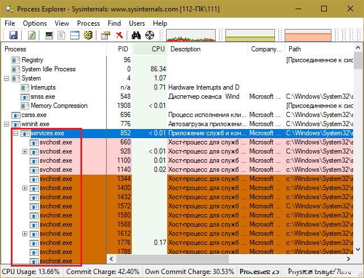364x278 pixels.
Task: Toggle the Show Lower Pane icon
Action: (x=75, y=35)
